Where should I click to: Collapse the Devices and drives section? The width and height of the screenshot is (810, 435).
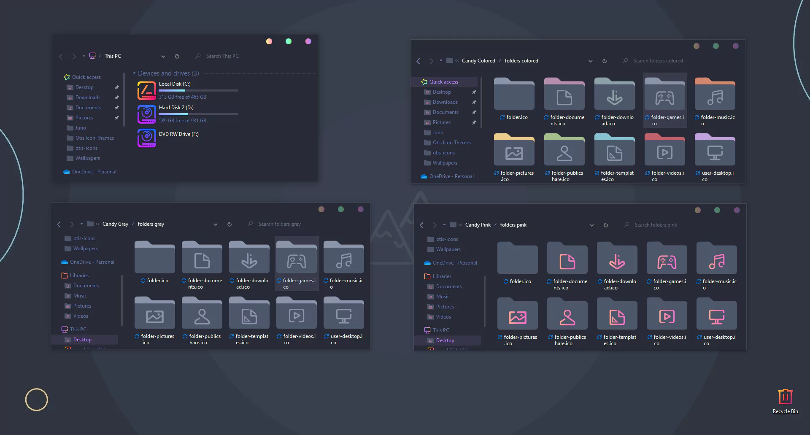point(134,73)
